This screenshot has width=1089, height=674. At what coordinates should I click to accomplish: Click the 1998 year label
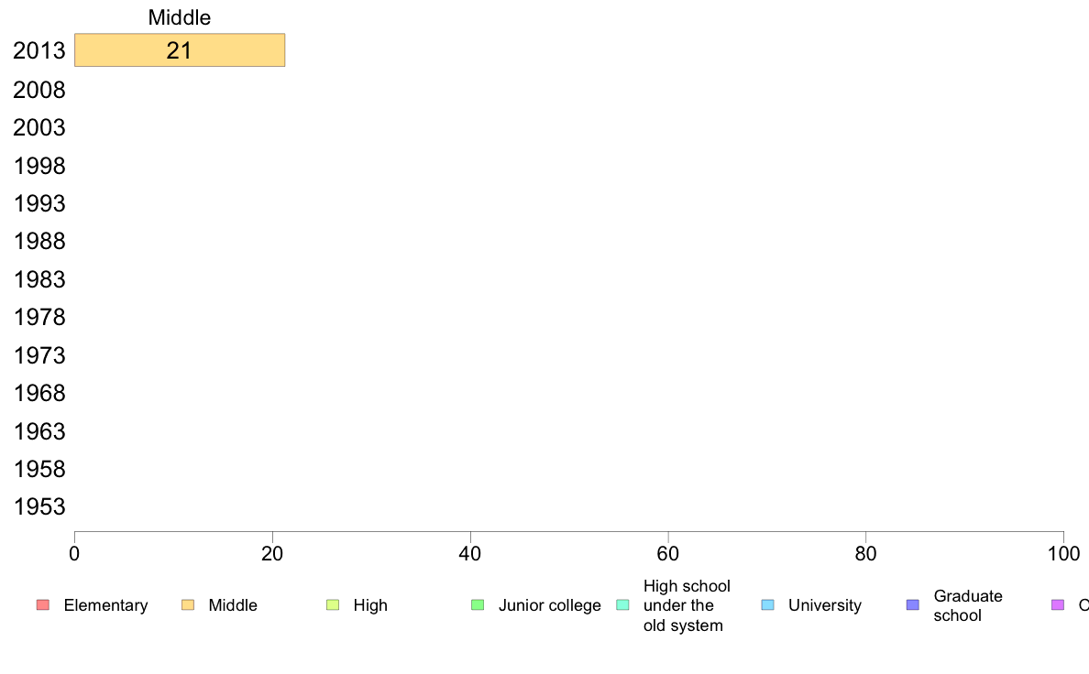point(38,166)
